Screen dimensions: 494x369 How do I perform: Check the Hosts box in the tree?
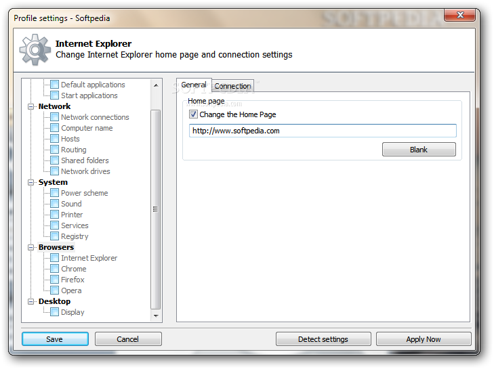click(54, 139)
